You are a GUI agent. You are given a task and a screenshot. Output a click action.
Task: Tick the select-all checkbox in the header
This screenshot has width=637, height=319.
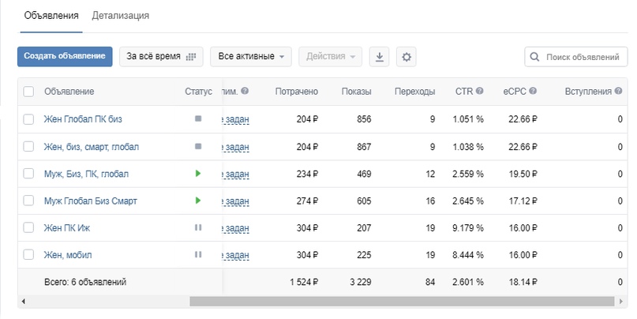click(x=28, y=92)
